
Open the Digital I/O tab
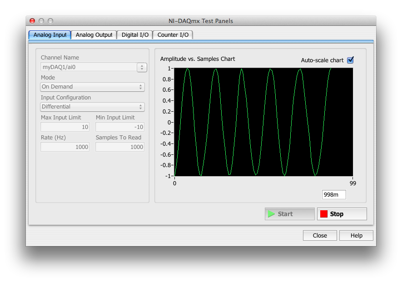coord(135,35)
